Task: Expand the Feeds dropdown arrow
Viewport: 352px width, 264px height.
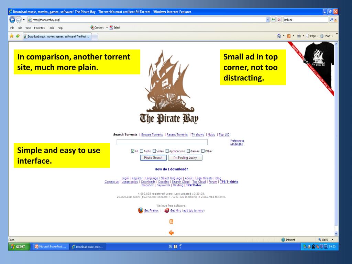Action: point(294,36)
